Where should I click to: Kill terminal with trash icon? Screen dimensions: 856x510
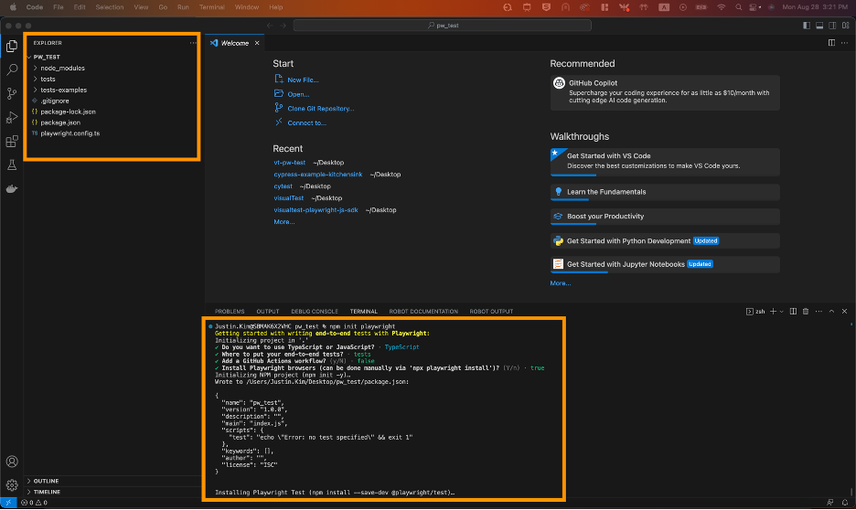tap(806, 312)
